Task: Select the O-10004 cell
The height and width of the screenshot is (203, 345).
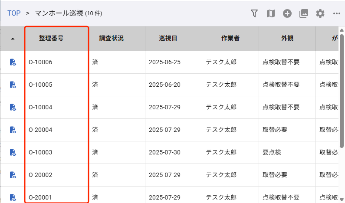Action: pyautogui.click(x=40, y=107)
